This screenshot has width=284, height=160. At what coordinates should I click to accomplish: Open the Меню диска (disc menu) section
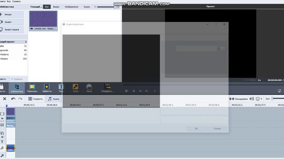pyautogui.click(x=89, y=88)
